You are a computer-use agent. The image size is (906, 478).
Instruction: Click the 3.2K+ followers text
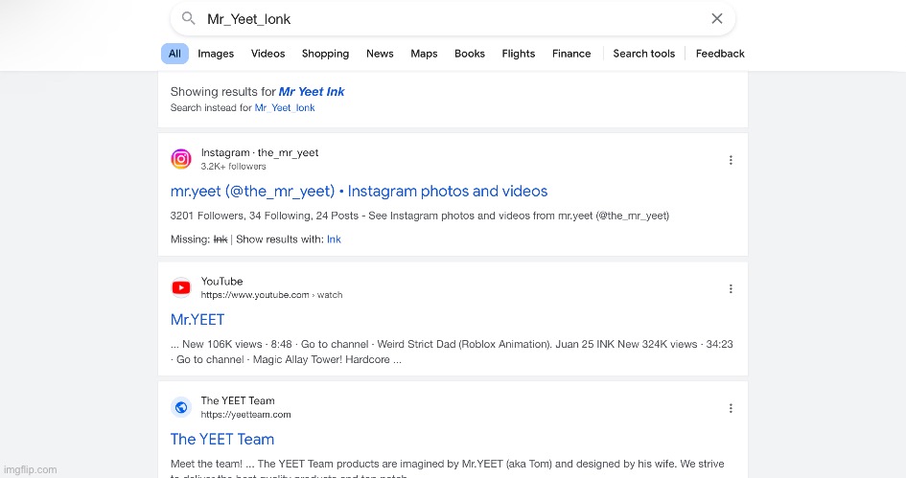pos(233,167)
